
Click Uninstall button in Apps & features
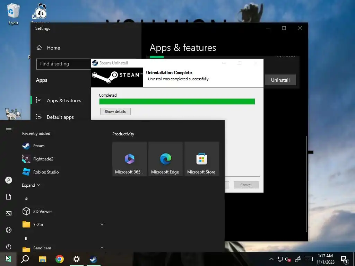click(280, 80)
